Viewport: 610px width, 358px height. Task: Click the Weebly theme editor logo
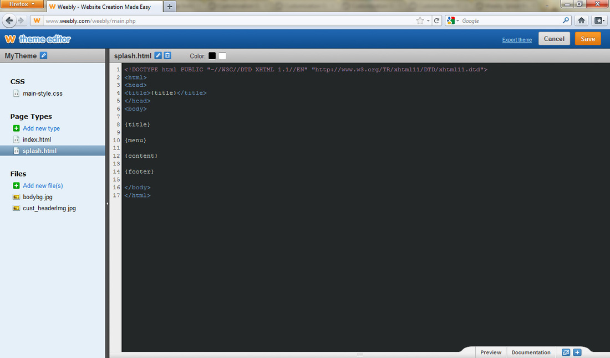click(x=38, y=39)
